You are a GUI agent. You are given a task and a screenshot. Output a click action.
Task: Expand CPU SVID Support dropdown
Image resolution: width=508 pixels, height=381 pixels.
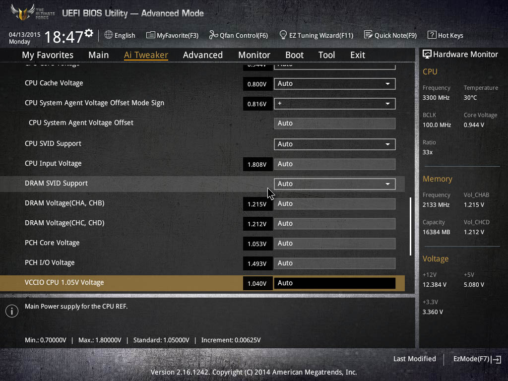coord(335,144)
